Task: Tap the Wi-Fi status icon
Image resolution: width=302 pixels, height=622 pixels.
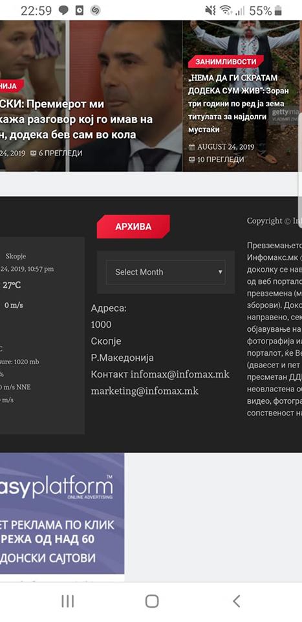Action: coord(226,10)
